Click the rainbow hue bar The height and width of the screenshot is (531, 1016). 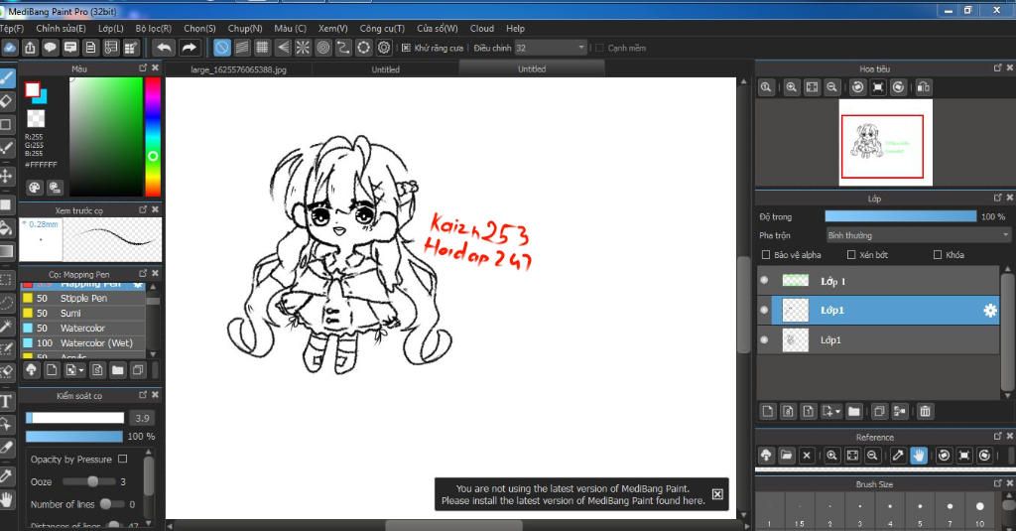(153, 137)
